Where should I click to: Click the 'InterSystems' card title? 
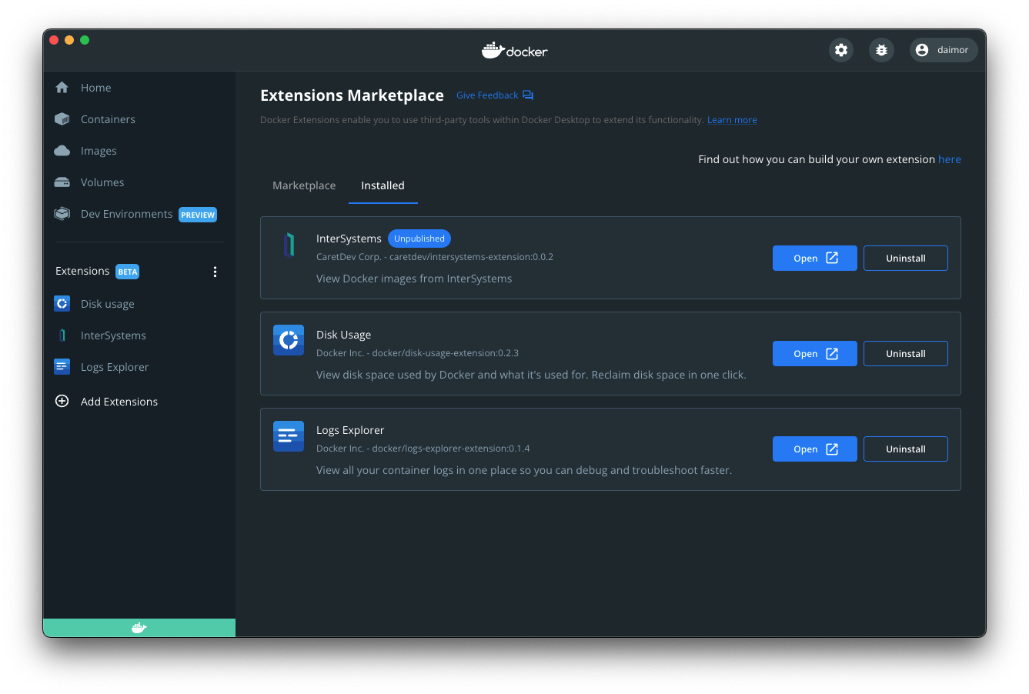point(349,239)
